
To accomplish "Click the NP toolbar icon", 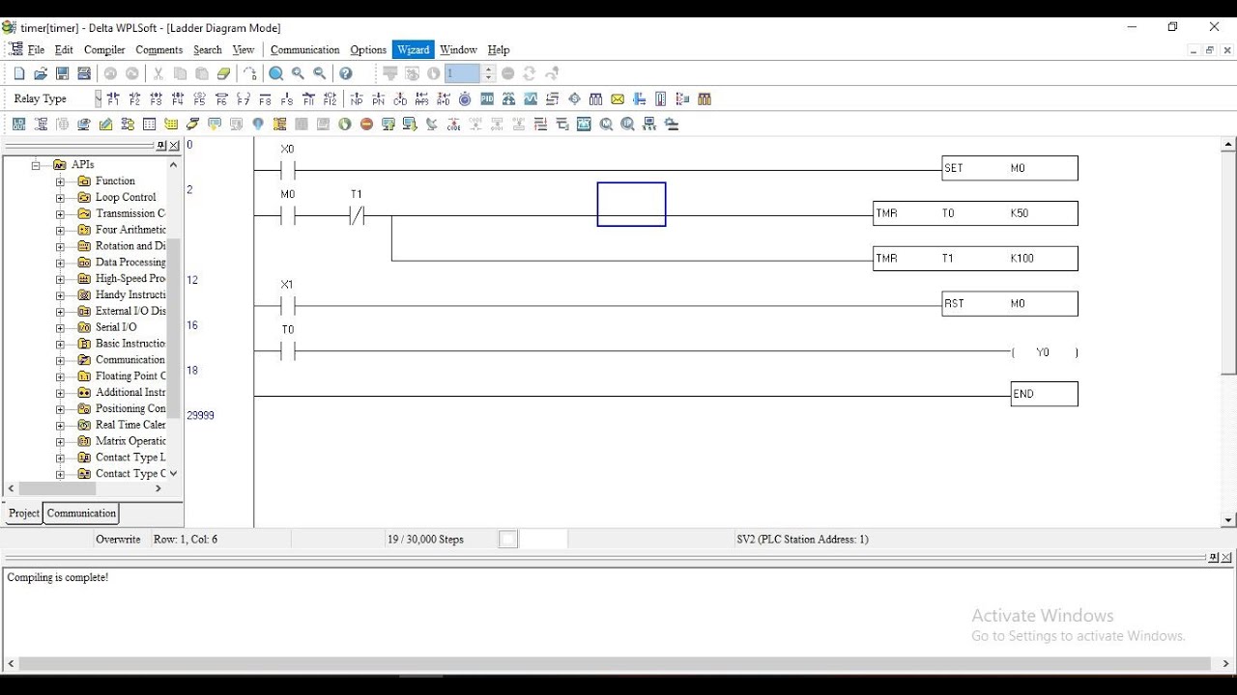I will coord(357,98).
